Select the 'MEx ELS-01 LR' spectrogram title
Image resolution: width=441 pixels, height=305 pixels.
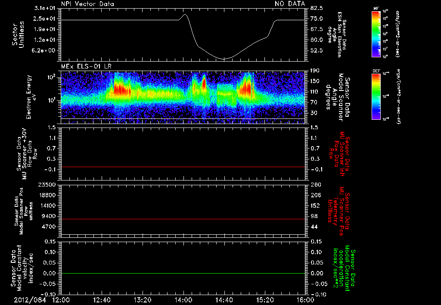point(86,67)
